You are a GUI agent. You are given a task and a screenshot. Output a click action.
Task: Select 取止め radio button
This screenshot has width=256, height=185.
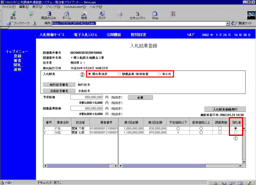[159, 74]
